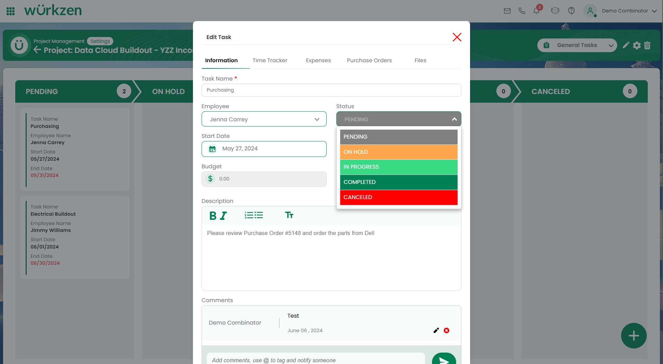Open the notifications bell icon

point(536,11)
